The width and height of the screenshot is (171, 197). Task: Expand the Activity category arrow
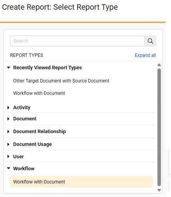click(9, 108)
